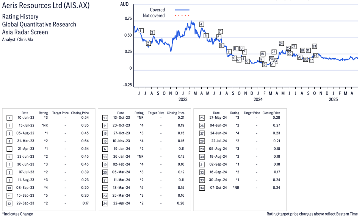
Task: Click chart marker 5 on the graph
Action: coord(206,36)
